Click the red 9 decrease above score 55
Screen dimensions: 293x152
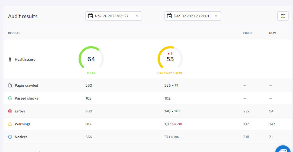(170, 53)
